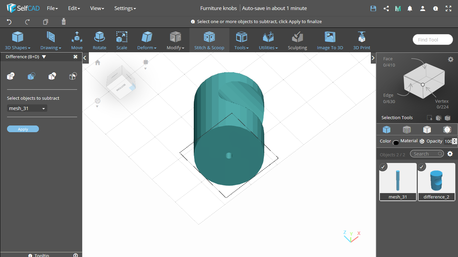Click the copy objects icon
The width and height of the screenshot is (458, 257).
point(46,22)
